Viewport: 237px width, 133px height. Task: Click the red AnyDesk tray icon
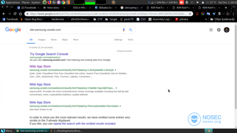point(181,2)
